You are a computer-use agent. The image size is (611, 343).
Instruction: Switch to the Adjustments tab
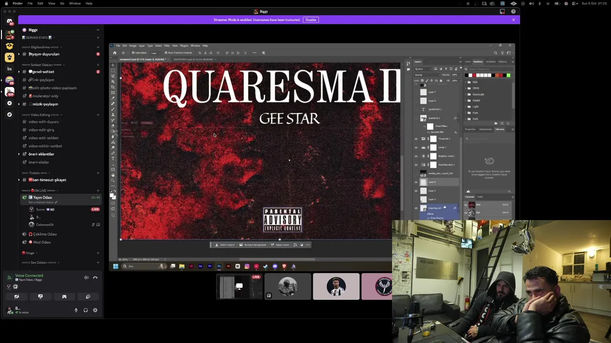coord(485,129)
